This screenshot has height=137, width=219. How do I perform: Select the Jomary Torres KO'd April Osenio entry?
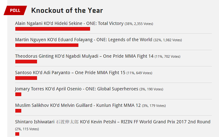click(x=77, y=89)
